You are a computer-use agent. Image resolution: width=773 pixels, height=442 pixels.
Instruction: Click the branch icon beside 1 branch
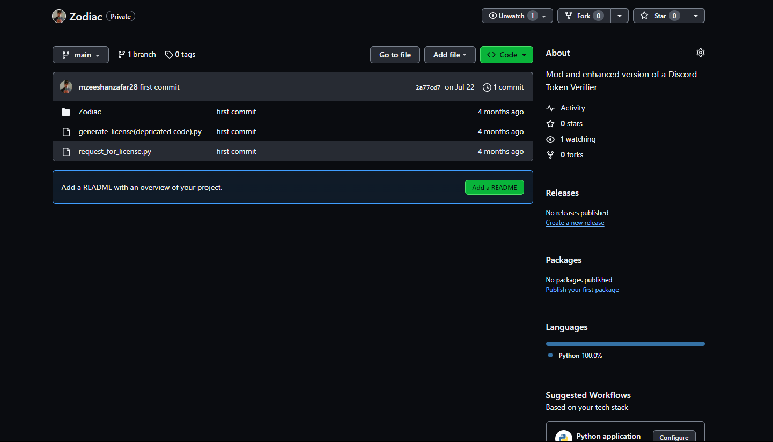click(122, 55)
